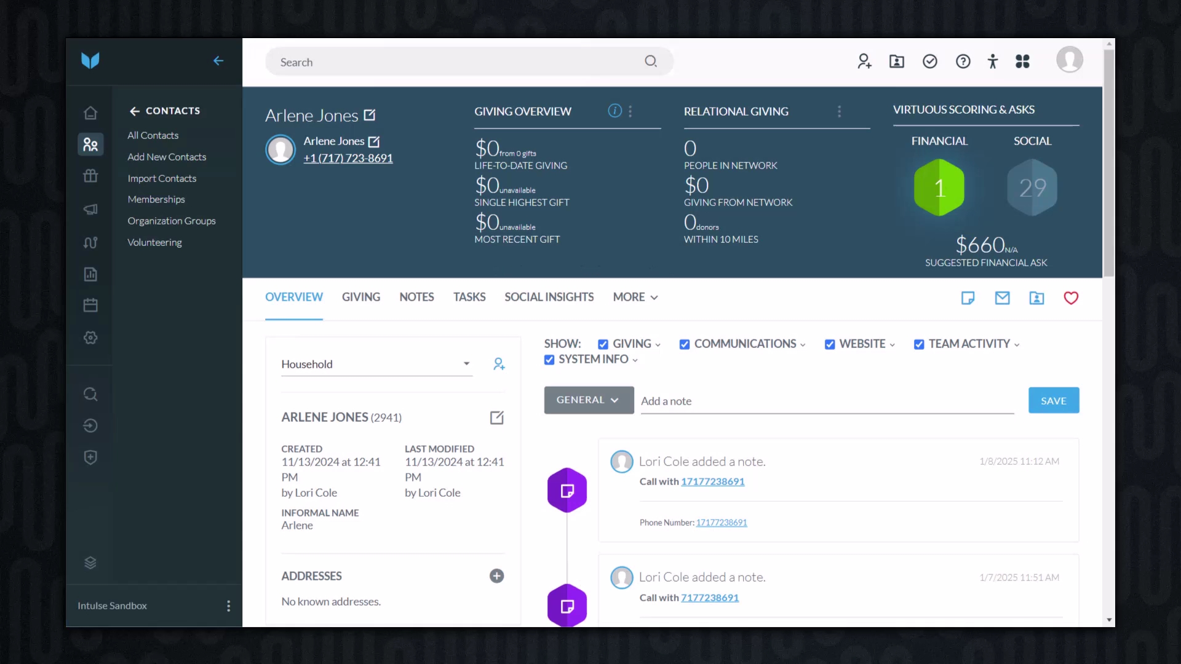Toggle the Communications checkbox
This screenshot has height=664, width=1181.
coord(684,344)
